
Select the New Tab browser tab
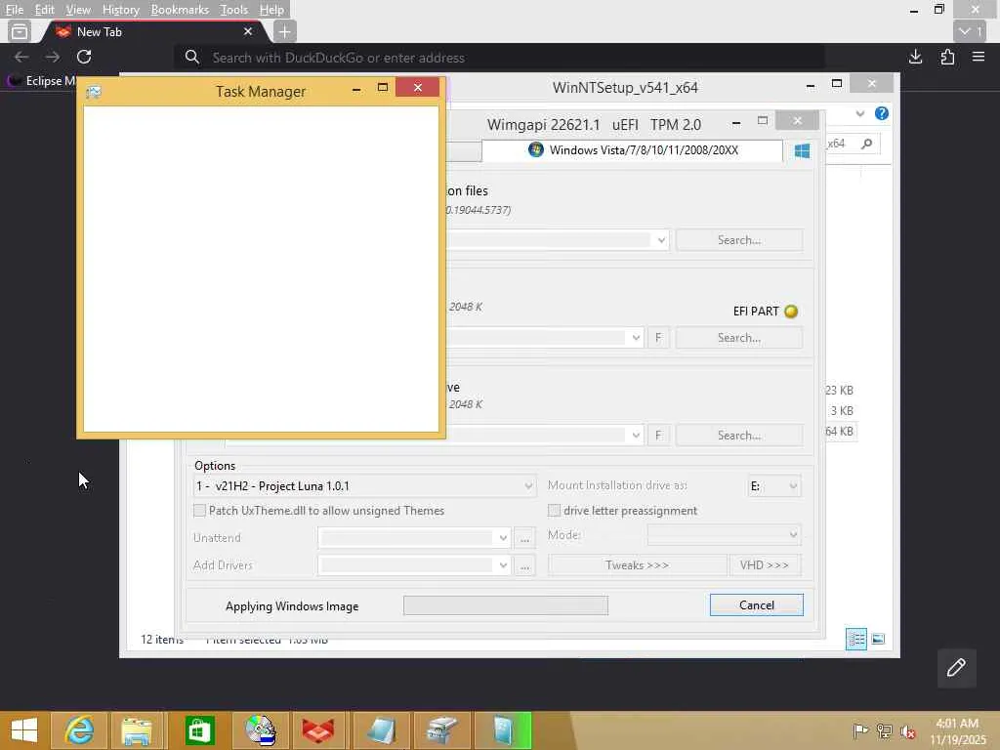click(x=153, y=31)
